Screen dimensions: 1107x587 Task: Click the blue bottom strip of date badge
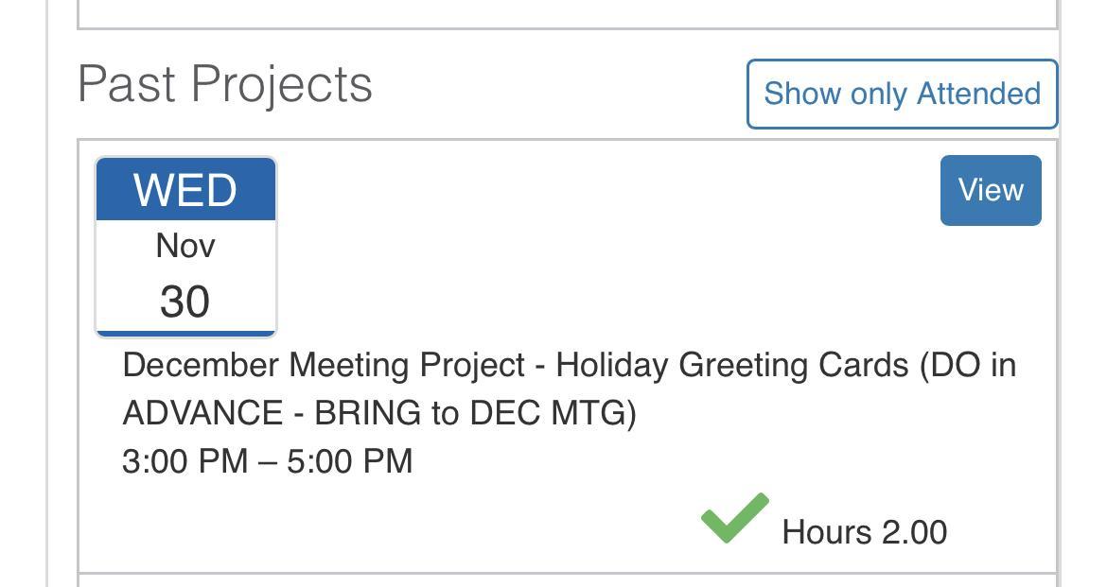(185, 333)
